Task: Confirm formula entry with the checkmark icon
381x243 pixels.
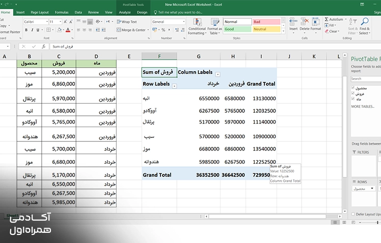Action: 34,46
